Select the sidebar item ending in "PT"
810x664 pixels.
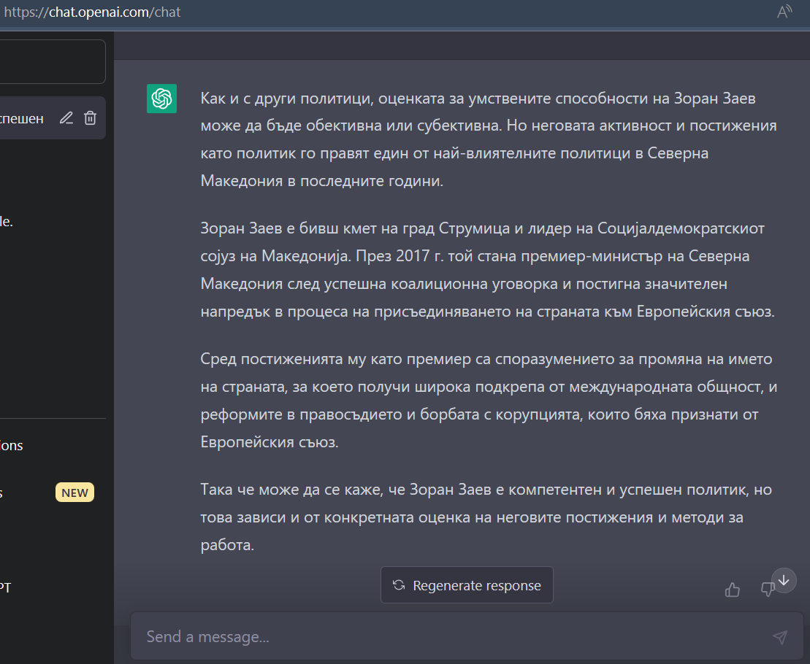(7, 587)
